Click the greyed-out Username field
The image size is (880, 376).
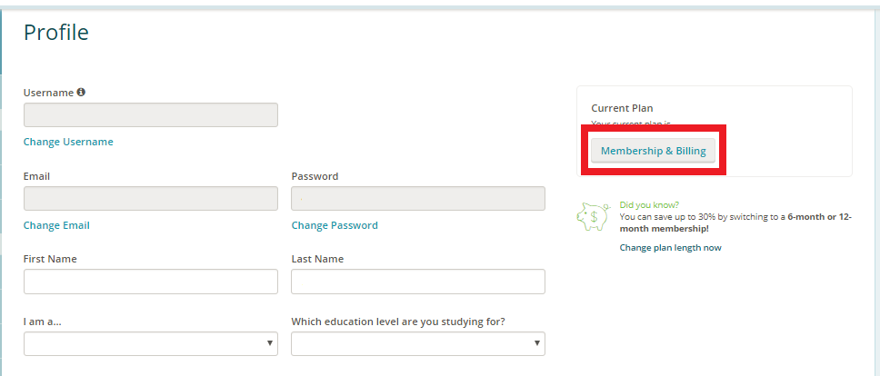point(151,115)
